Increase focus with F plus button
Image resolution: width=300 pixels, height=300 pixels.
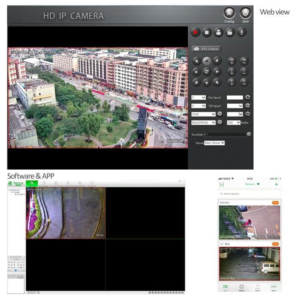[x=232, y=72]
